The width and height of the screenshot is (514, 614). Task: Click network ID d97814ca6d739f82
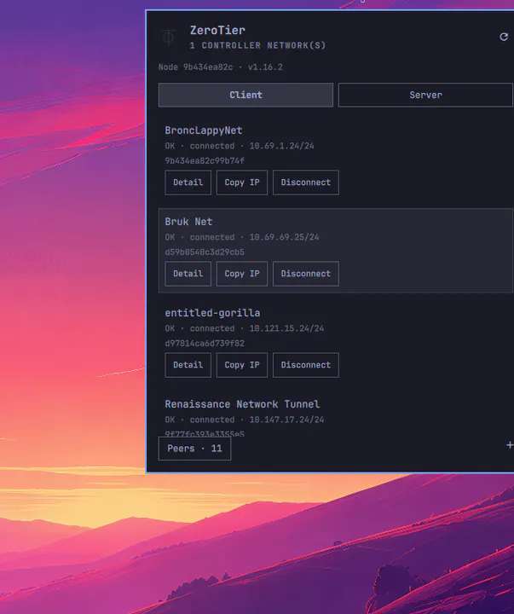(205, 344)
